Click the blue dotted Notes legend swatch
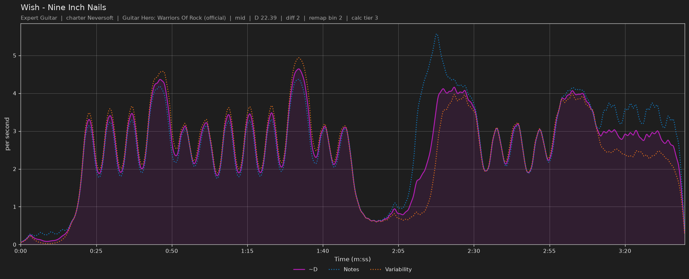 (x=334, y=270)
